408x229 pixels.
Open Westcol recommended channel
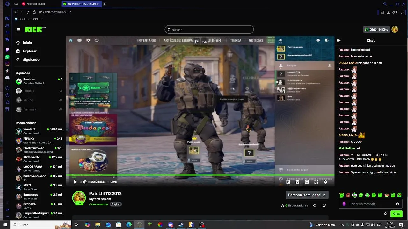pyautogui.click(x=39, y=131)
